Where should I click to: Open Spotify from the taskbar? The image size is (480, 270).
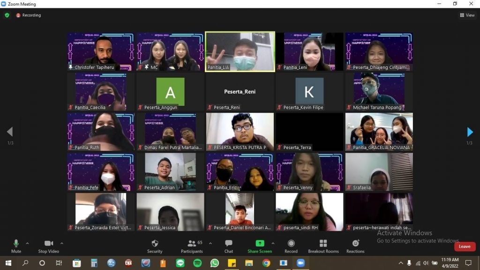[x=197, y=263]
